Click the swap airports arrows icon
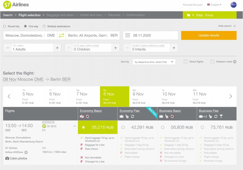Viewport: 243px width, 170px height. pyautogui.click(x=62, y=36)
